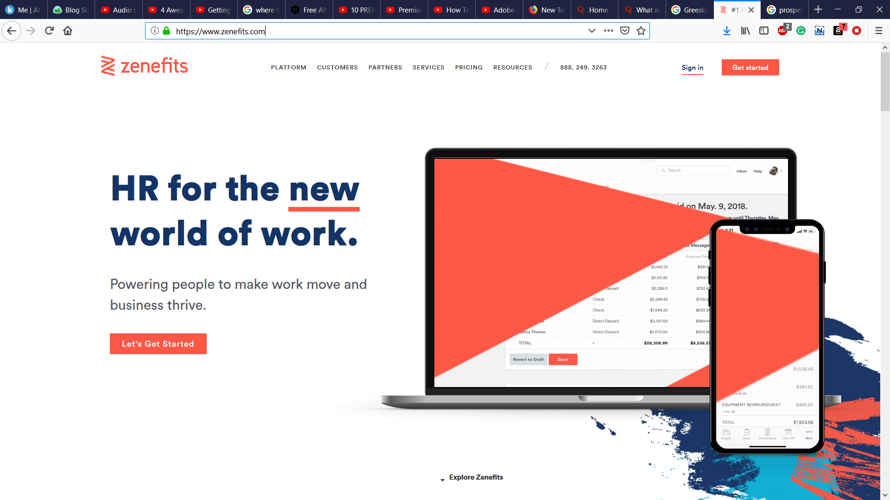
Task: Click the Sign in button
Action: 692,68
